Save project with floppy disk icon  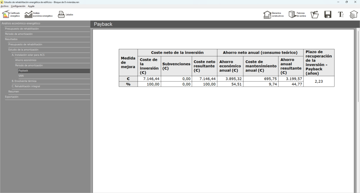[328, 14]
